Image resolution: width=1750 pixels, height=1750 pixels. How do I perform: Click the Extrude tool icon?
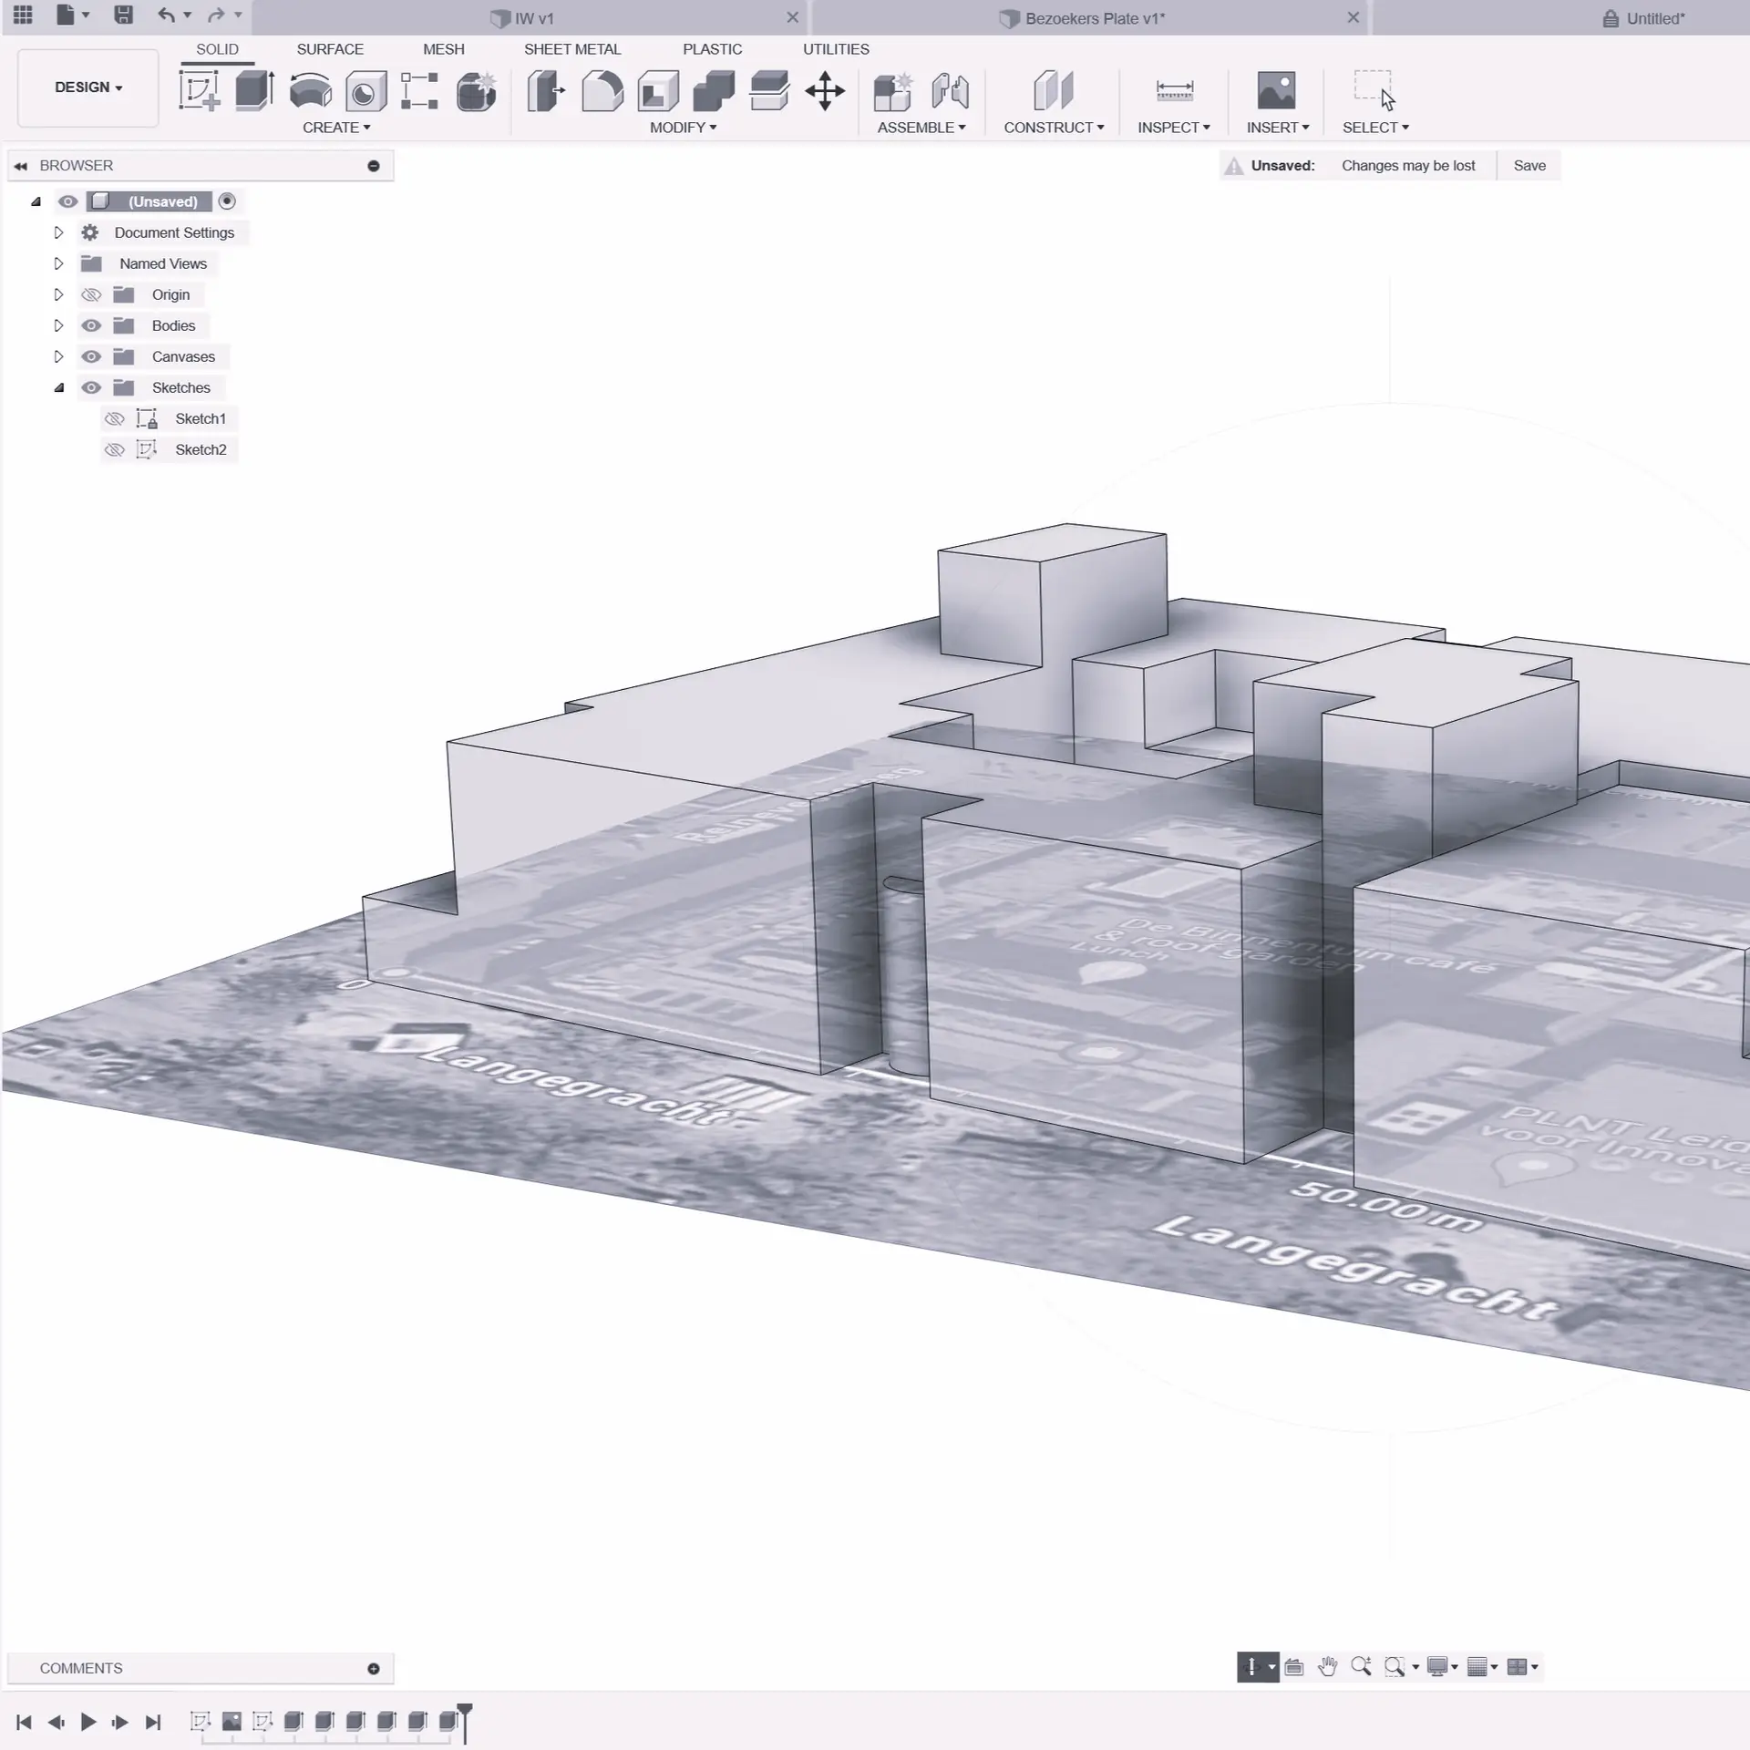[x=254, y=91]
